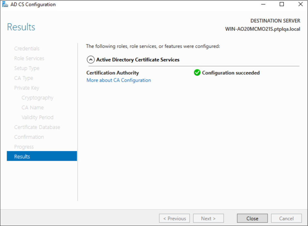Viewport: 308px width, 226px height.
Task: Click the server name WIN-AO20MCMO21S.ptplqa.local
Action: (263, 29)
